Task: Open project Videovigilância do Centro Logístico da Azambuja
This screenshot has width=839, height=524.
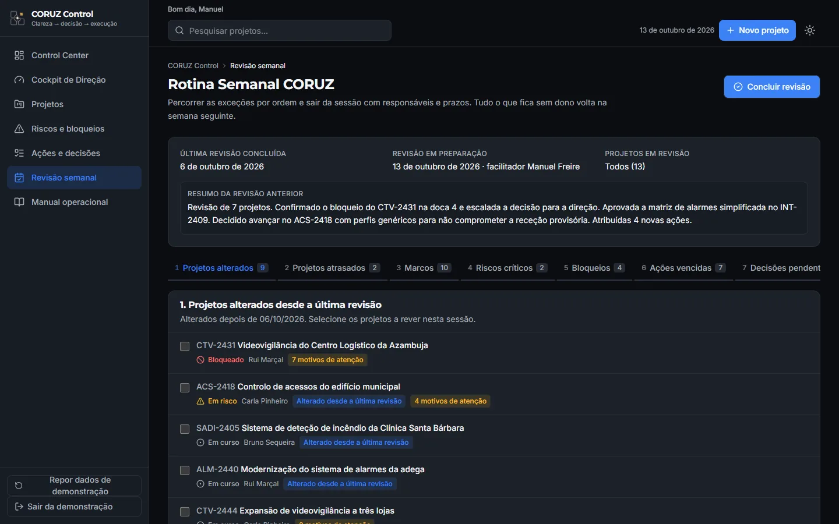Action: coord(333,345)
